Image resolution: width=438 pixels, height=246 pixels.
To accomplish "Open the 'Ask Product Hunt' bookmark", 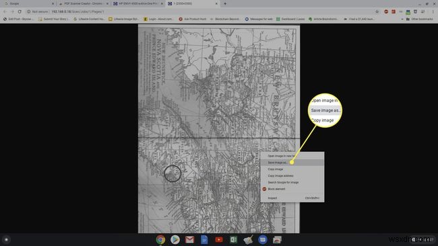I will (193, 19).
